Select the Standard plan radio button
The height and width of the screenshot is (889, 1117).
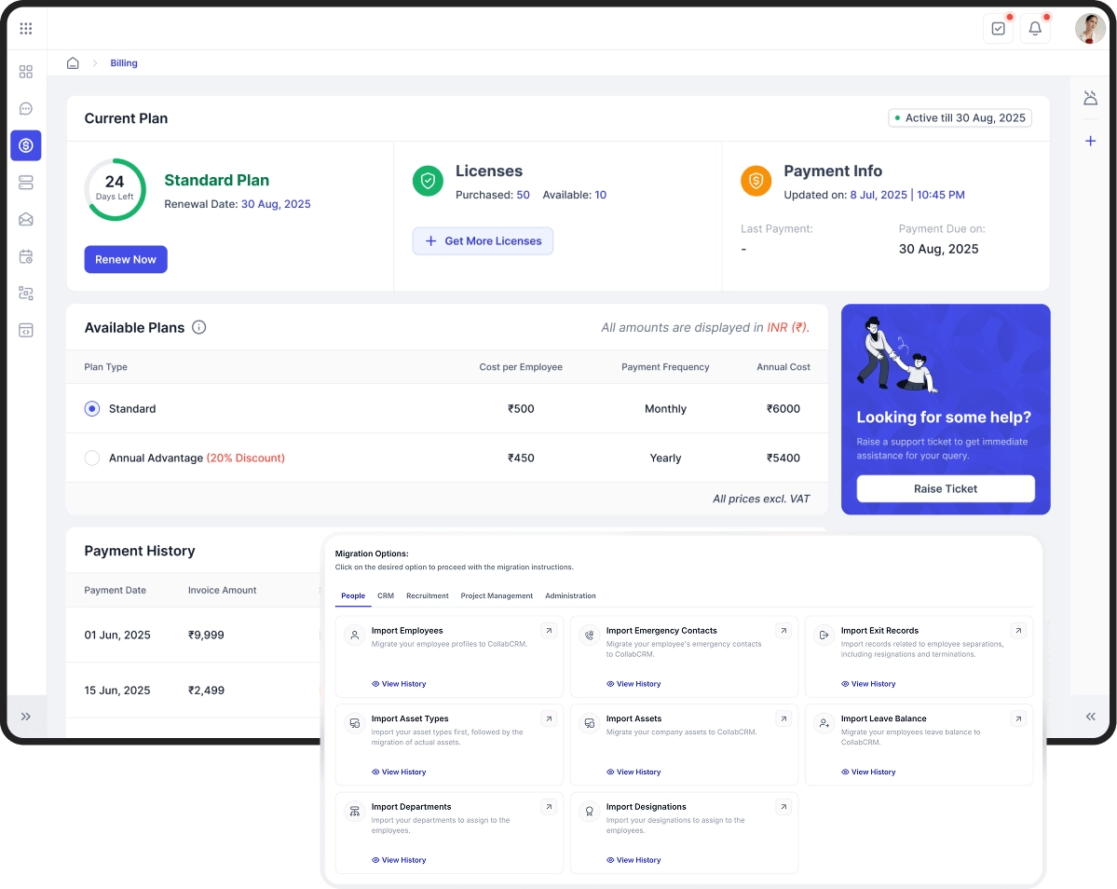(x=92, y=408)
